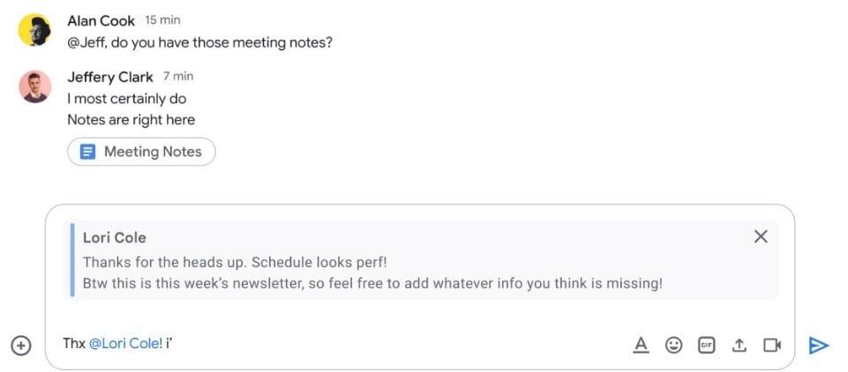Click the quoted newsletter message text

tap(371, 284)
